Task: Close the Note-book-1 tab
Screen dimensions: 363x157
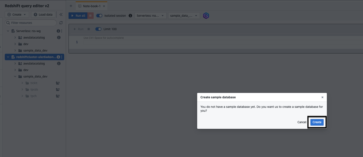Action: 104,6
